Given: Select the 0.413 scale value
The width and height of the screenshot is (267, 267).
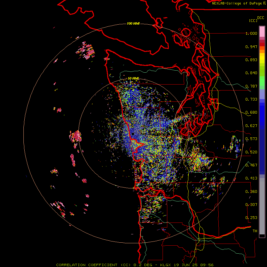Looking at the screenshot, I should 251,178.
